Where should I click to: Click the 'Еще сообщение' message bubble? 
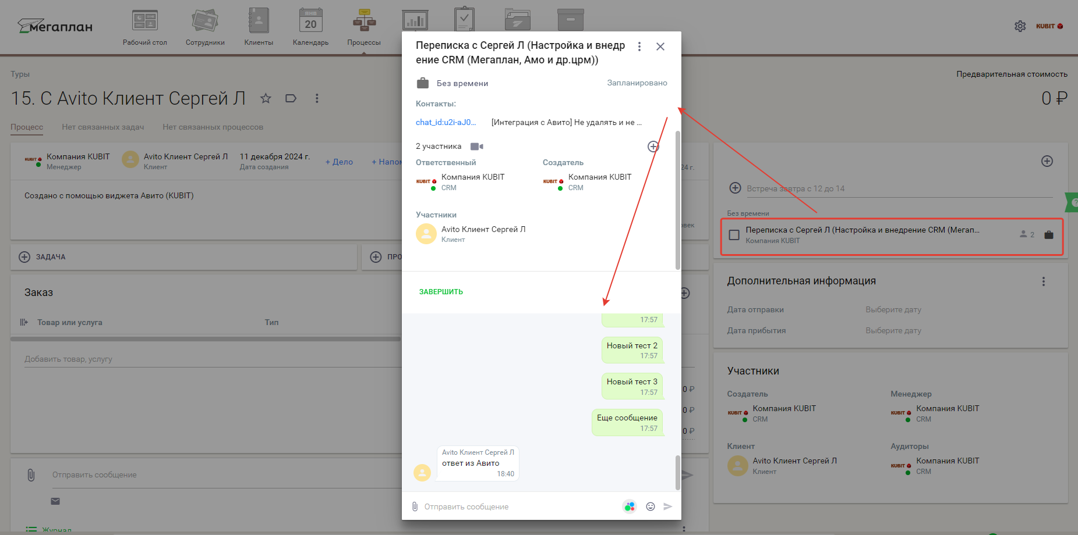[627, 422]
